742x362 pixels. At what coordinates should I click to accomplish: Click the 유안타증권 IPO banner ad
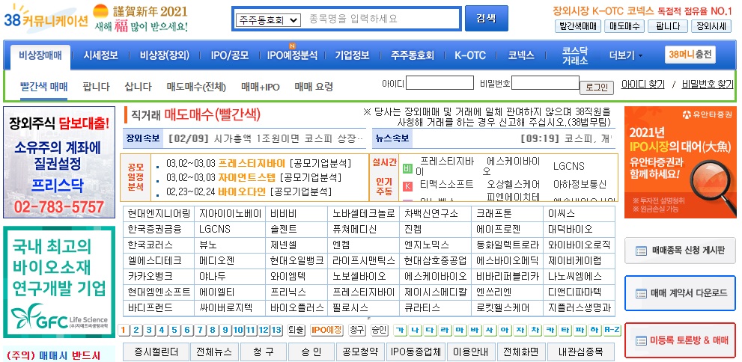(x=680, y=162)
